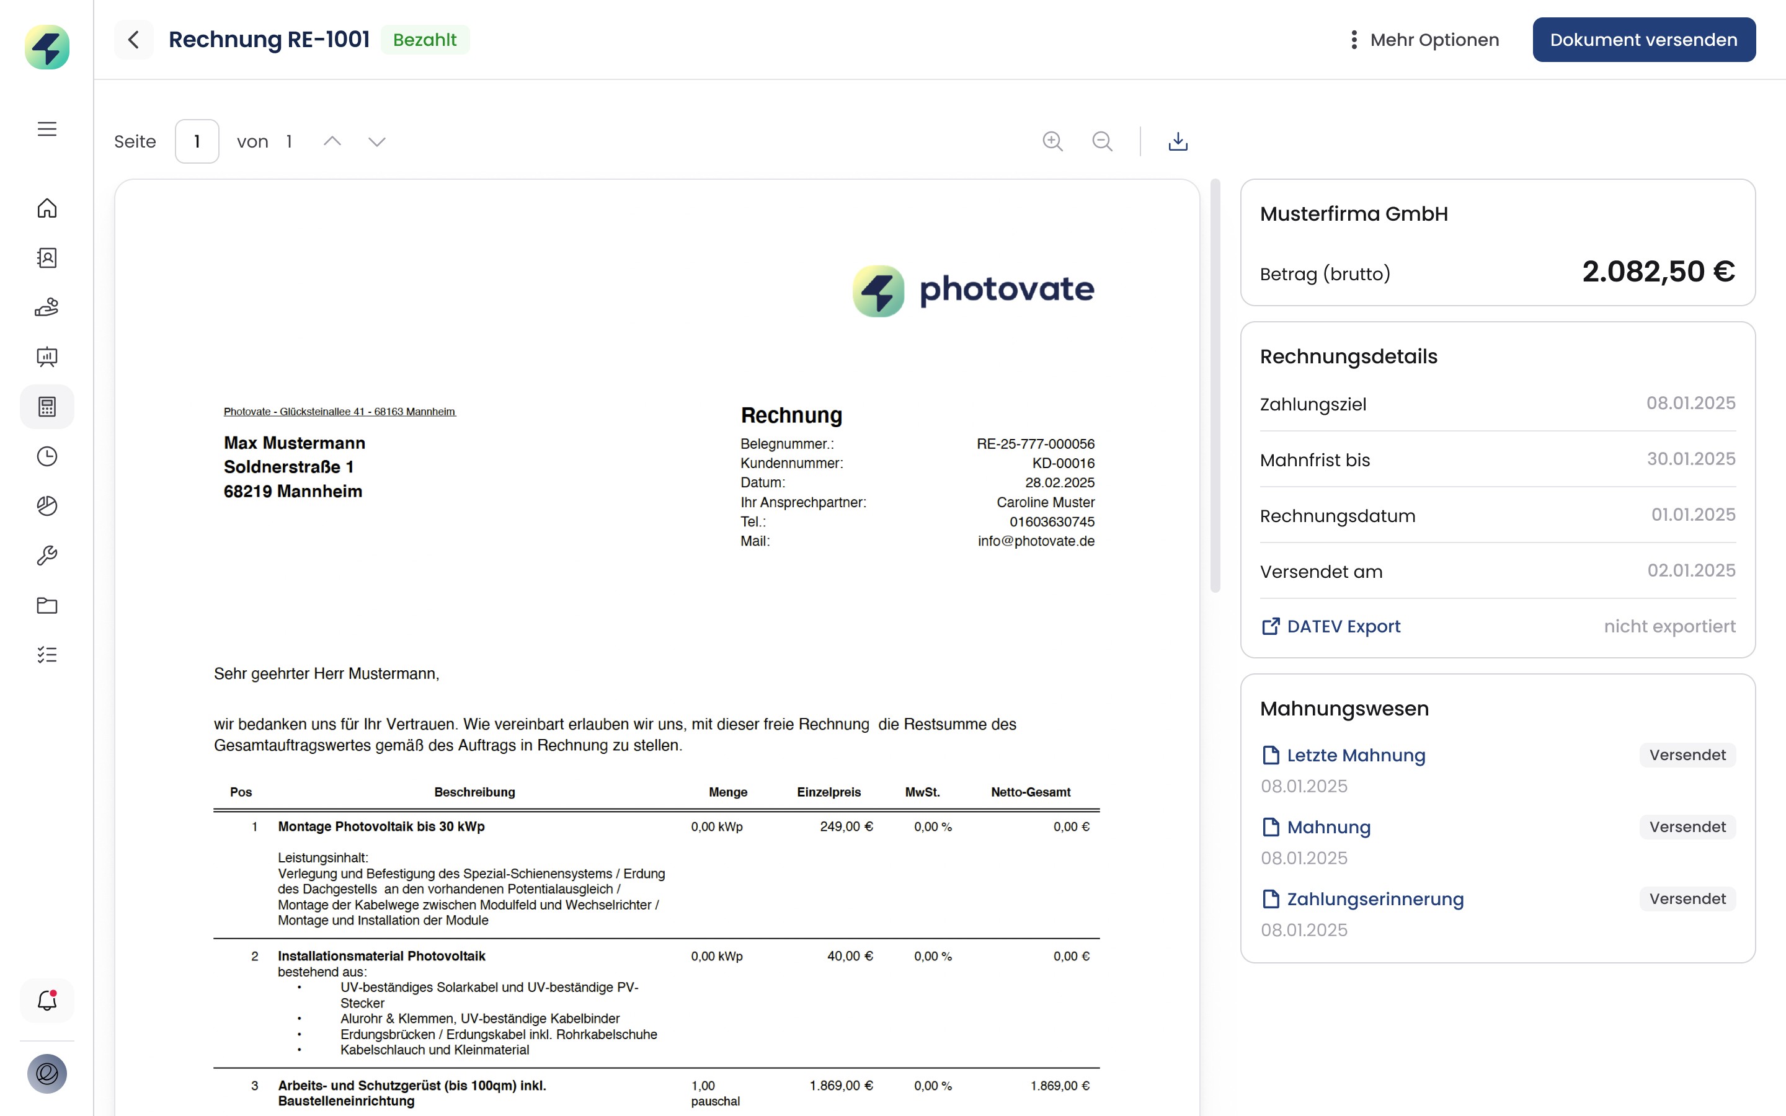The height and width of the screenshot is (1116, 1786).
Task: Go to previous page with up chevron
Action: [332, 141]
